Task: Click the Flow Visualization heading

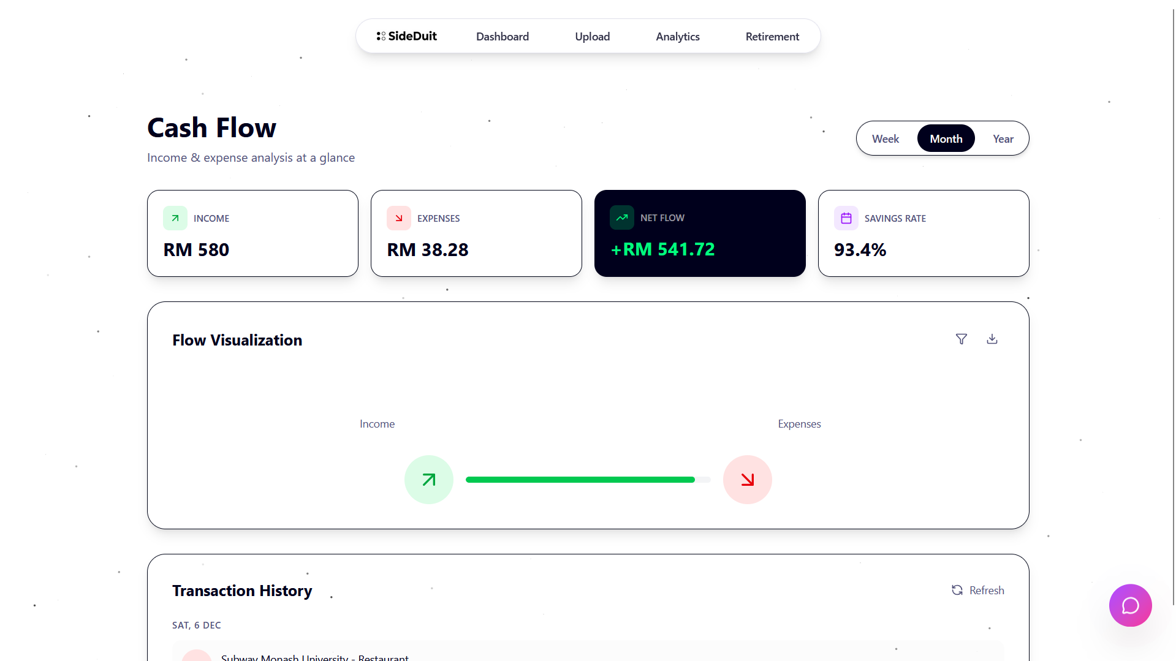Action: (237, 340)
